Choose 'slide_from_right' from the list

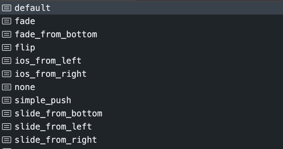(x=56, y=140)
